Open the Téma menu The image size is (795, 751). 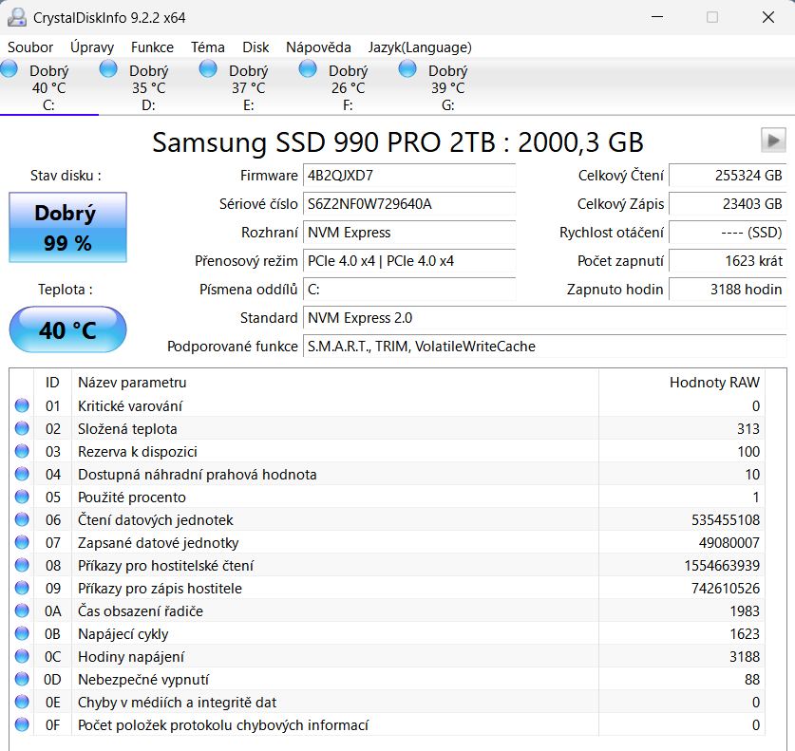[208, 47]
